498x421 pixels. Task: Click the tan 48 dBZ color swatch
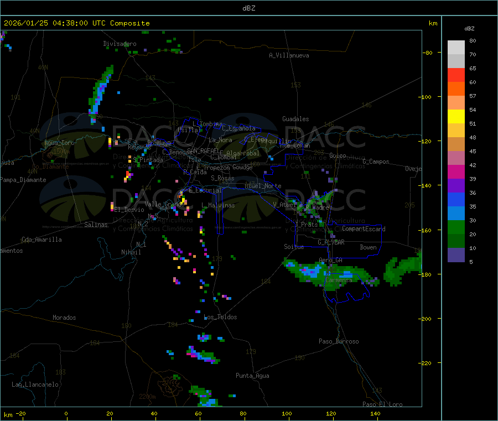click(456, 144)
